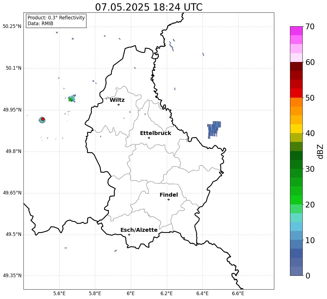The width and height of the screenshot is (327, 299).
Task: Click the 49.5°N latitude label
Action: (13, 234)
